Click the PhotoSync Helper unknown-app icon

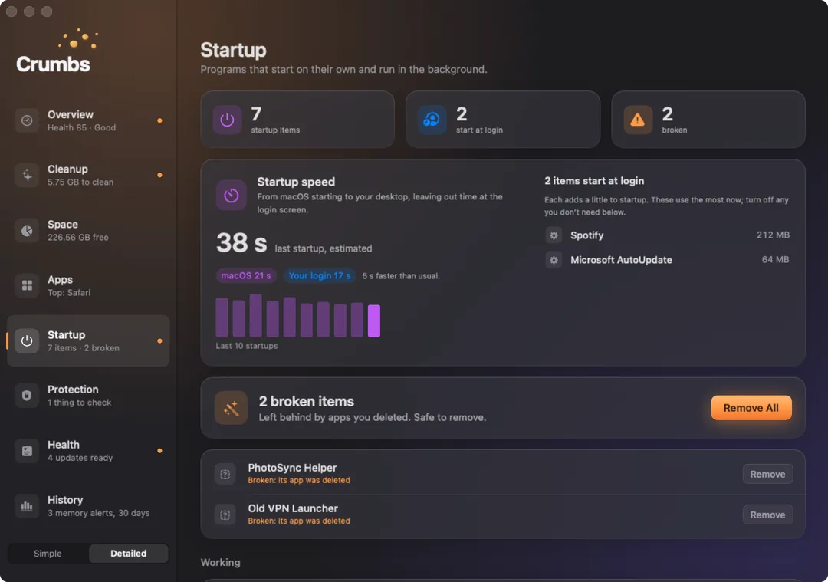coord(225,474)
